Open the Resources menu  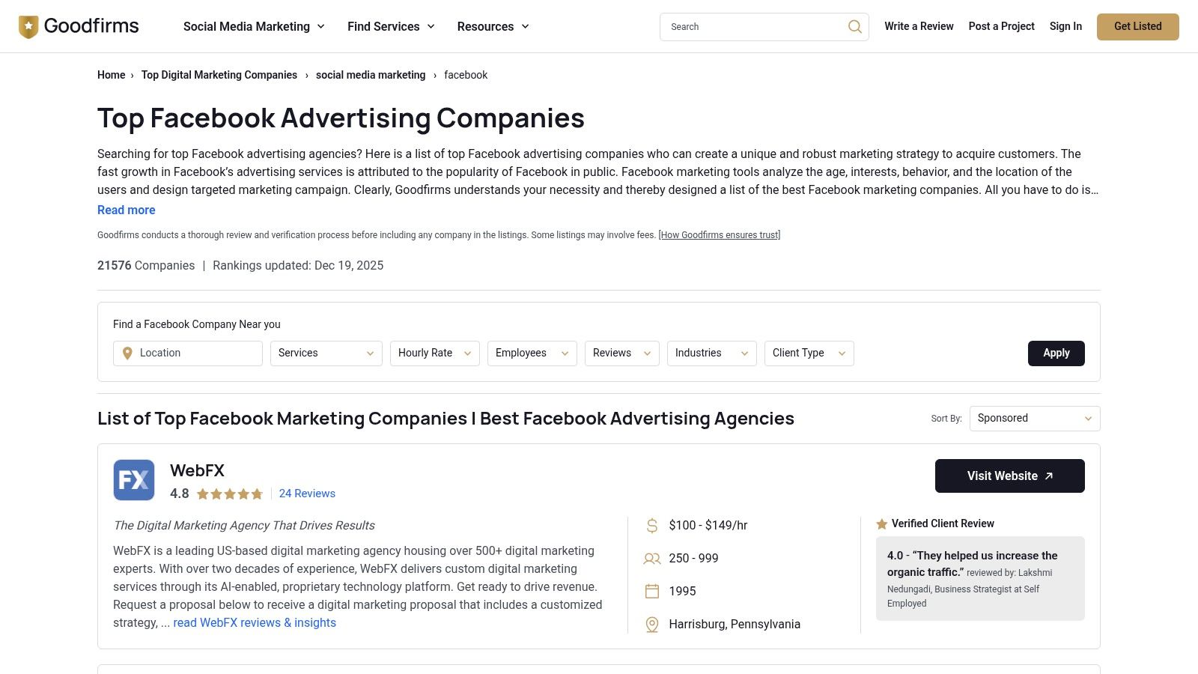pos(492,26)
